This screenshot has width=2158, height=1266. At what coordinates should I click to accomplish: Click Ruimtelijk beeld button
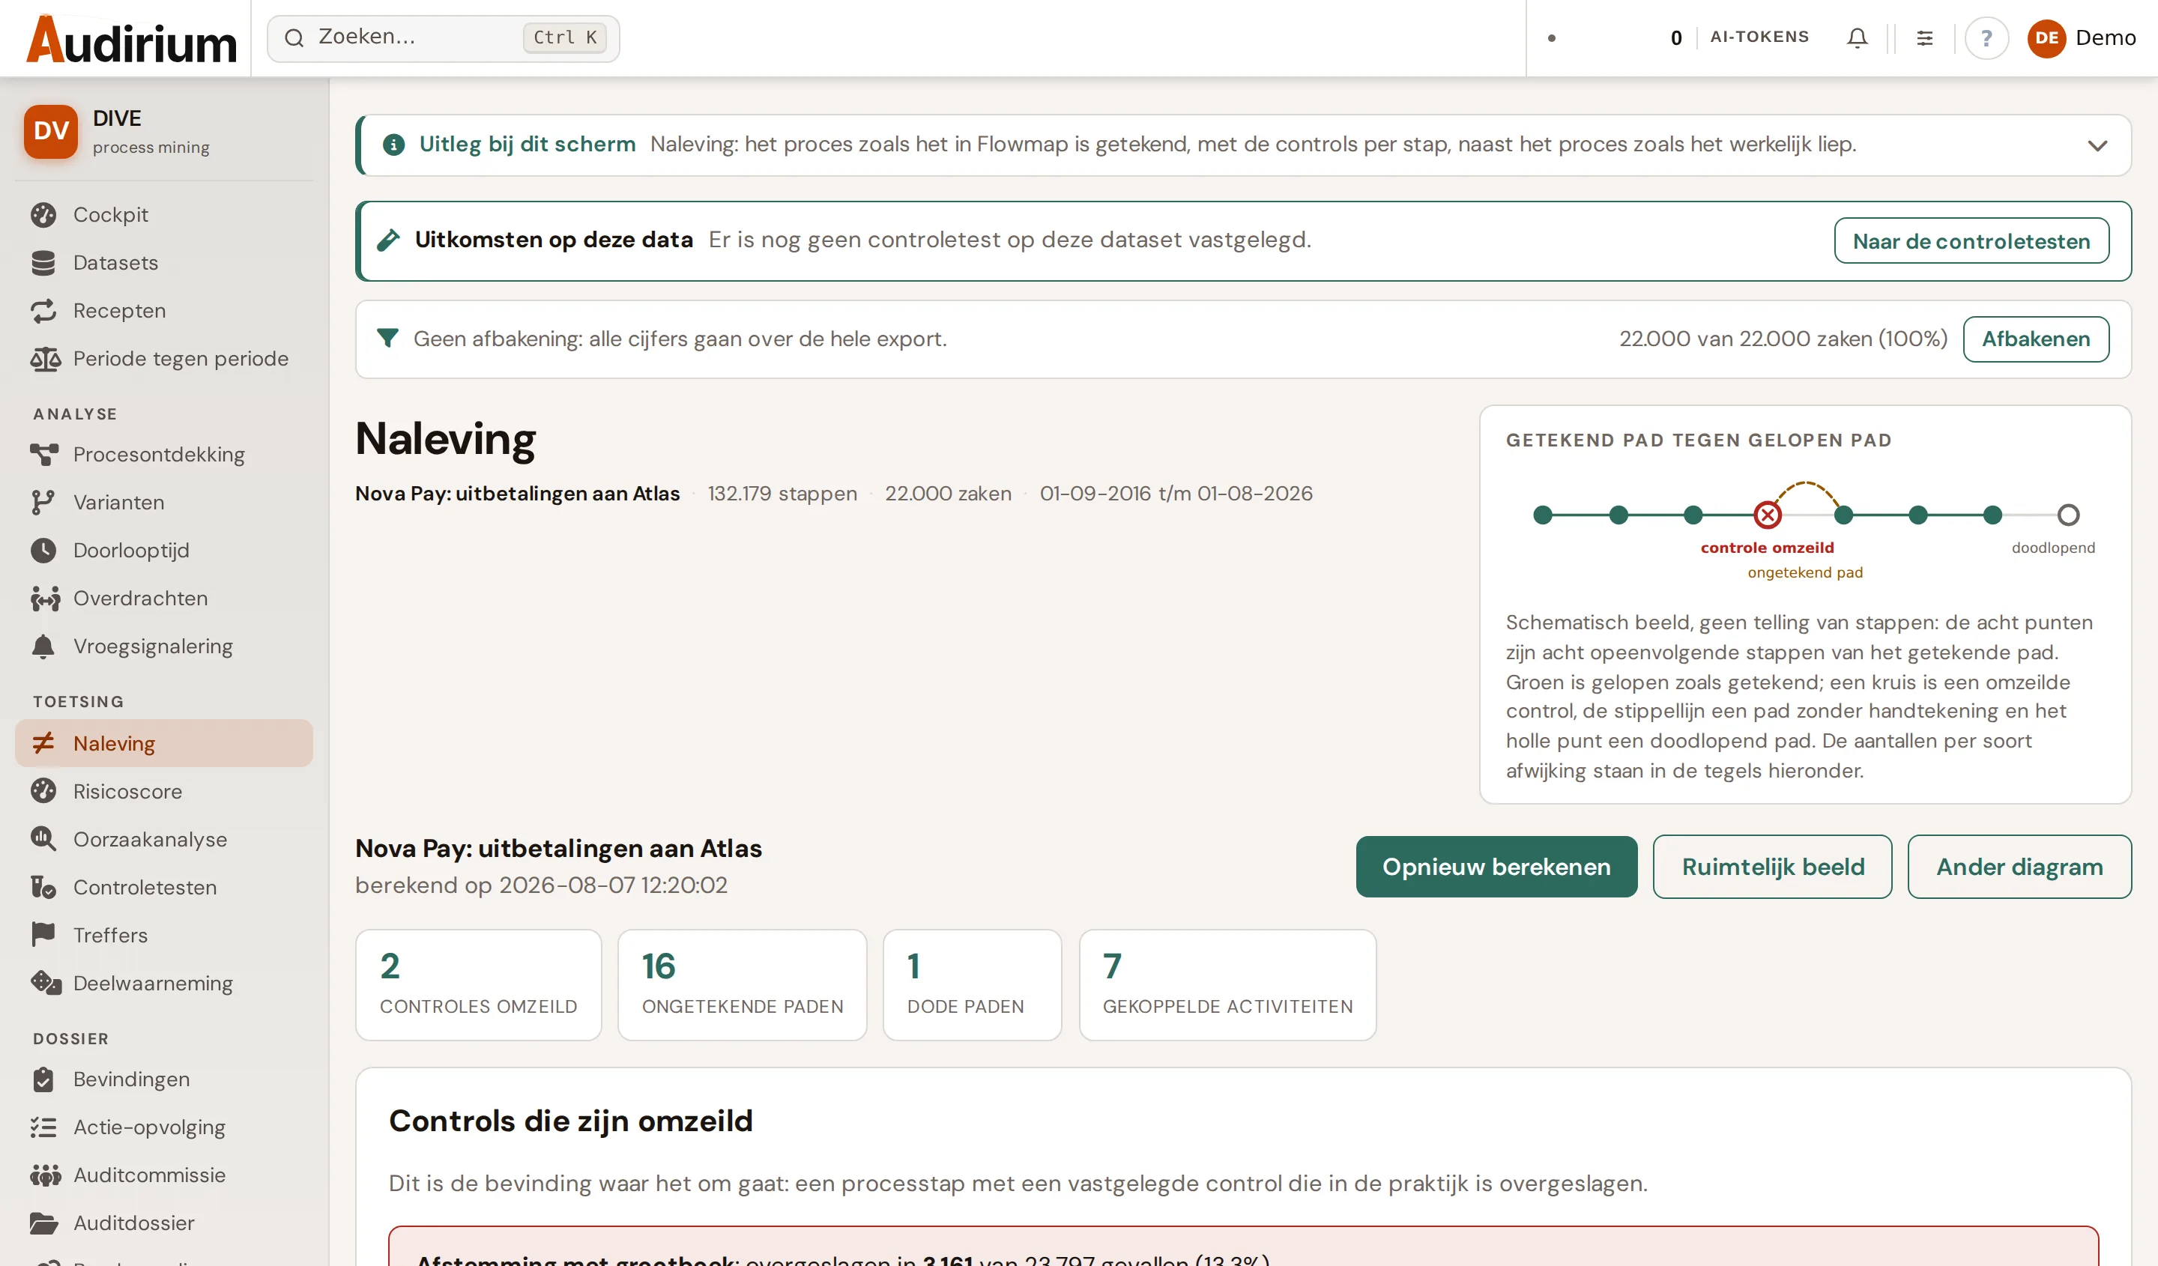coord(1772,866)
